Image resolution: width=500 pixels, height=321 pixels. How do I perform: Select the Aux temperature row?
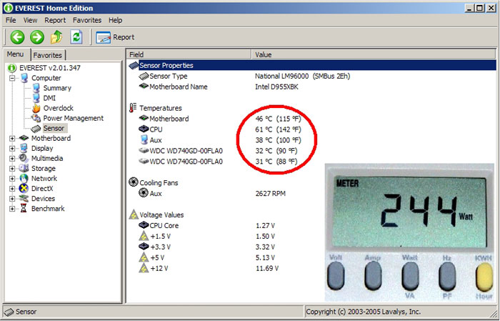tap(311, 140)
